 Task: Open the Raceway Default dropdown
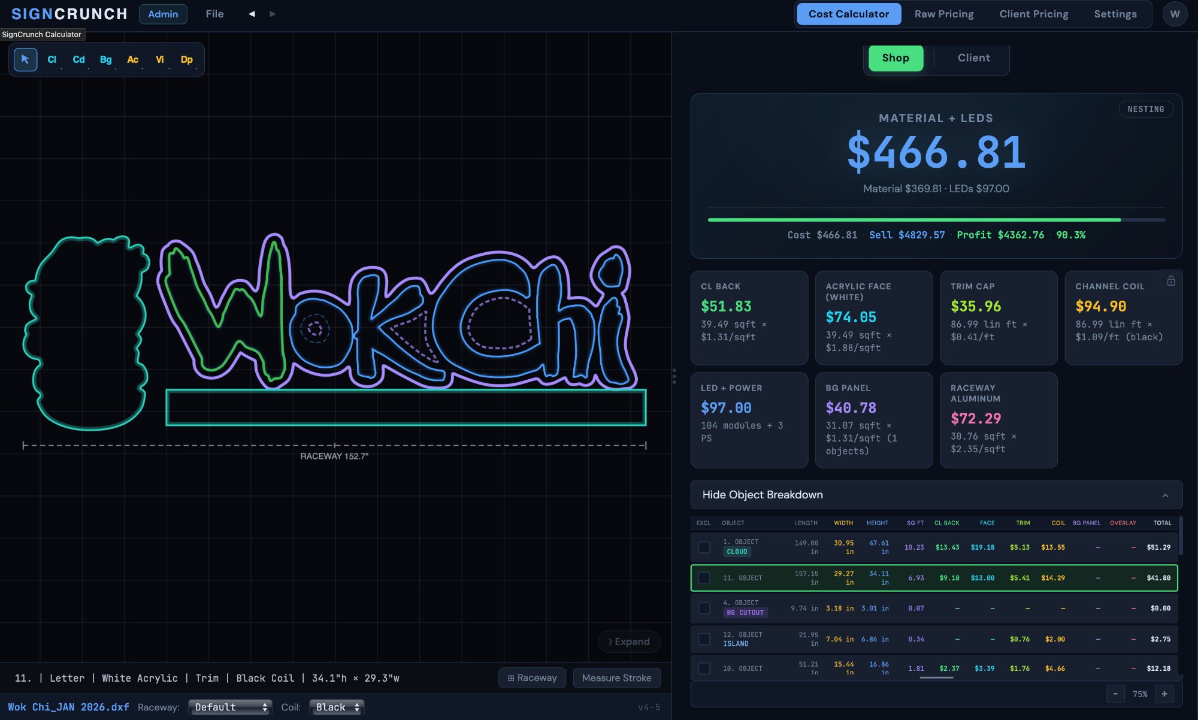(230, 707)
